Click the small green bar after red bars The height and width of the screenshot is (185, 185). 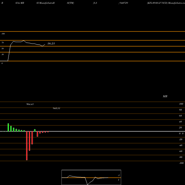coord(35,130)
